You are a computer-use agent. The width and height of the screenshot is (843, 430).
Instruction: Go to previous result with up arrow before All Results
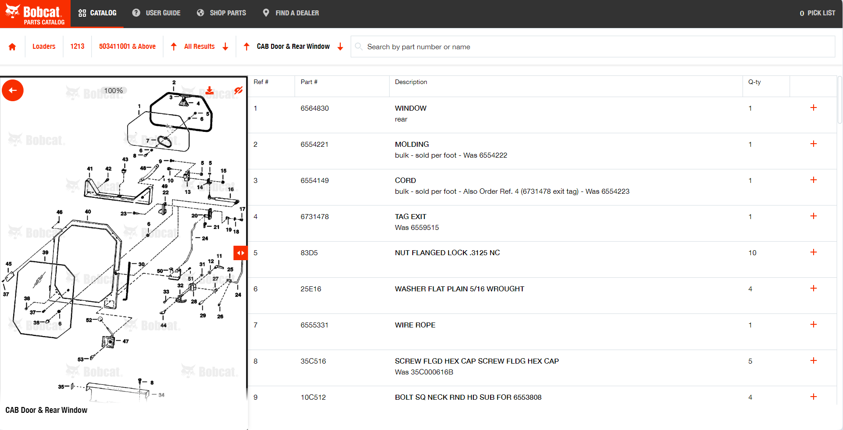[x=174, y=47]
